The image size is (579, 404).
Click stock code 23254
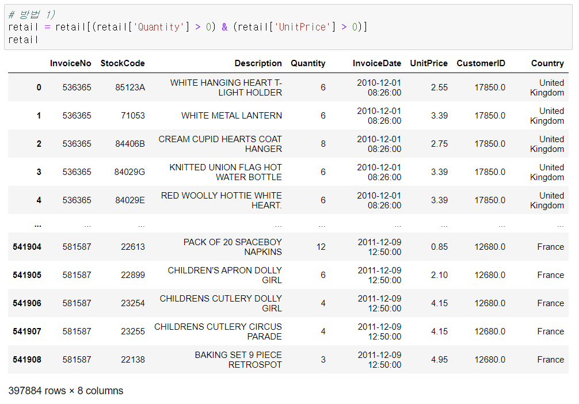(x=133, y=303)
